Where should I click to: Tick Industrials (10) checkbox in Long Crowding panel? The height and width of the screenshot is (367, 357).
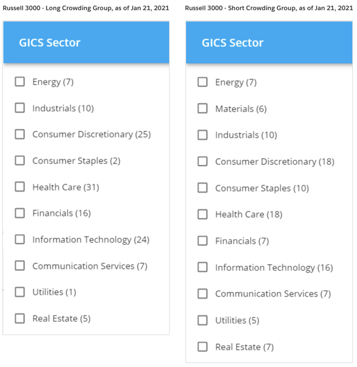click(20, 108)
